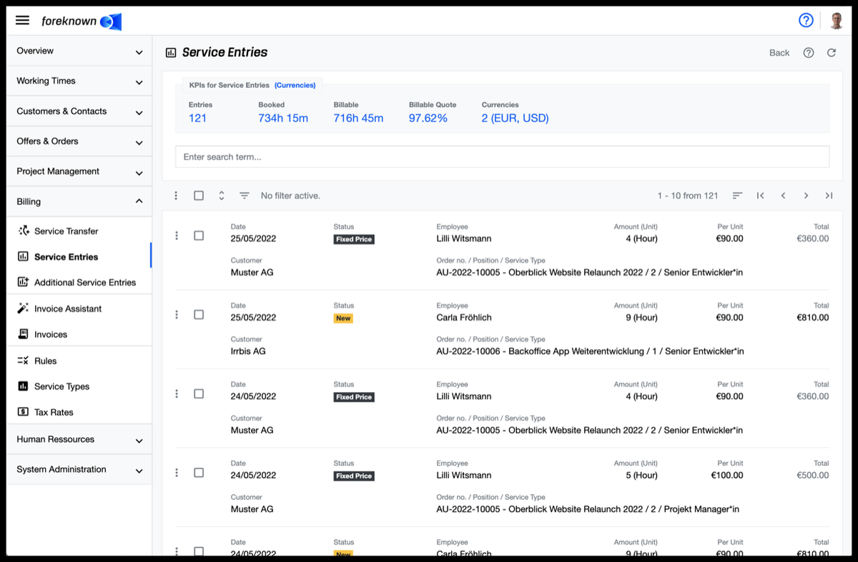Collapse the Billing section

(x=79, y=201)
